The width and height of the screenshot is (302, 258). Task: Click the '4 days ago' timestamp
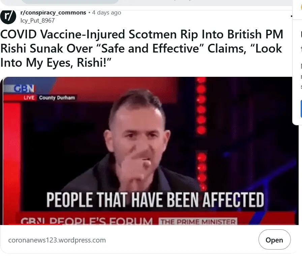point(107,13)
